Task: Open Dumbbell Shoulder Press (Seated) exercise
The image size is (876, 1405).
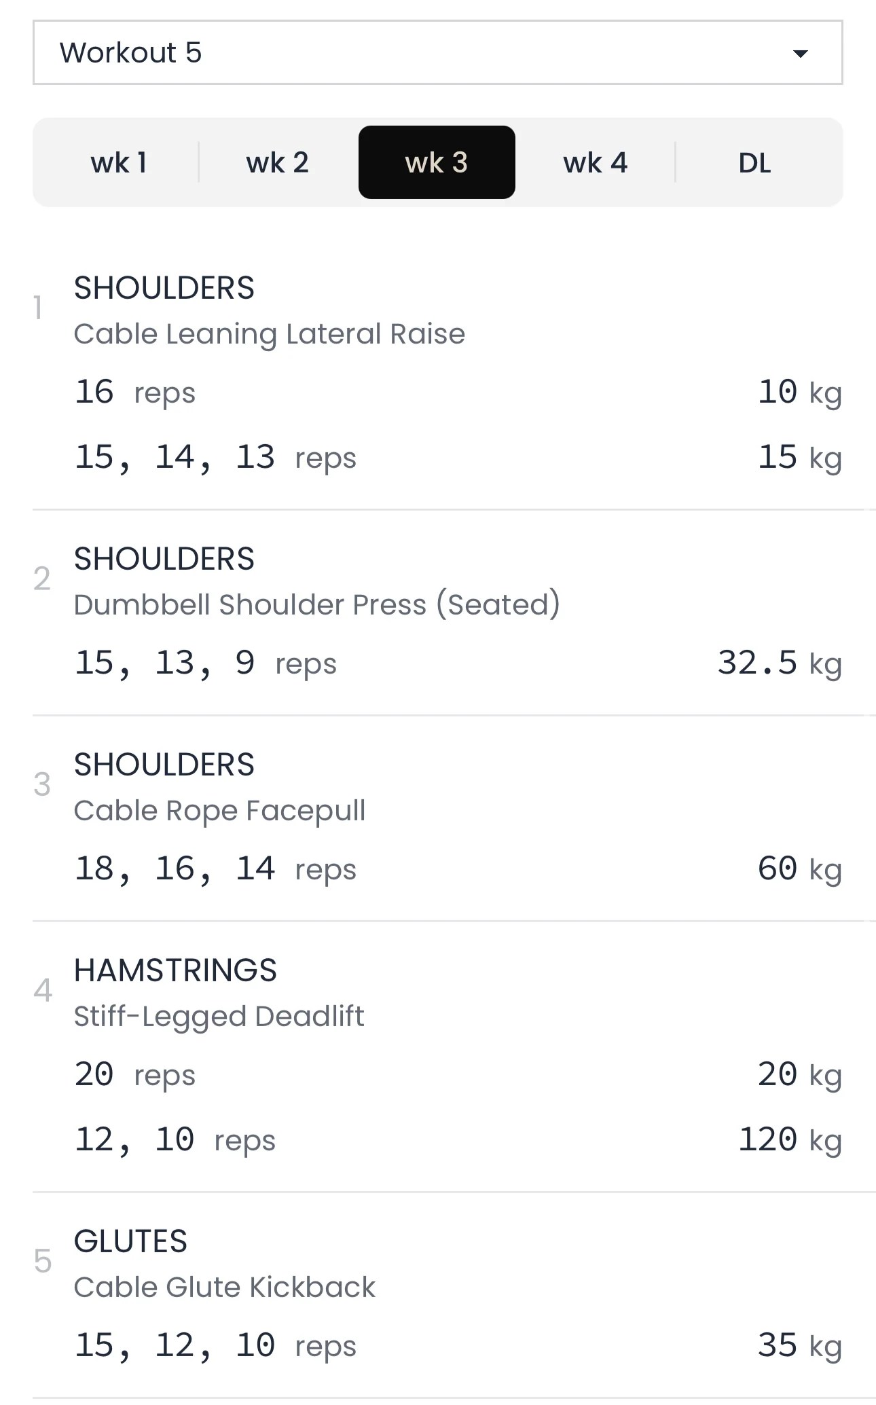Action: tap(316, 605)
